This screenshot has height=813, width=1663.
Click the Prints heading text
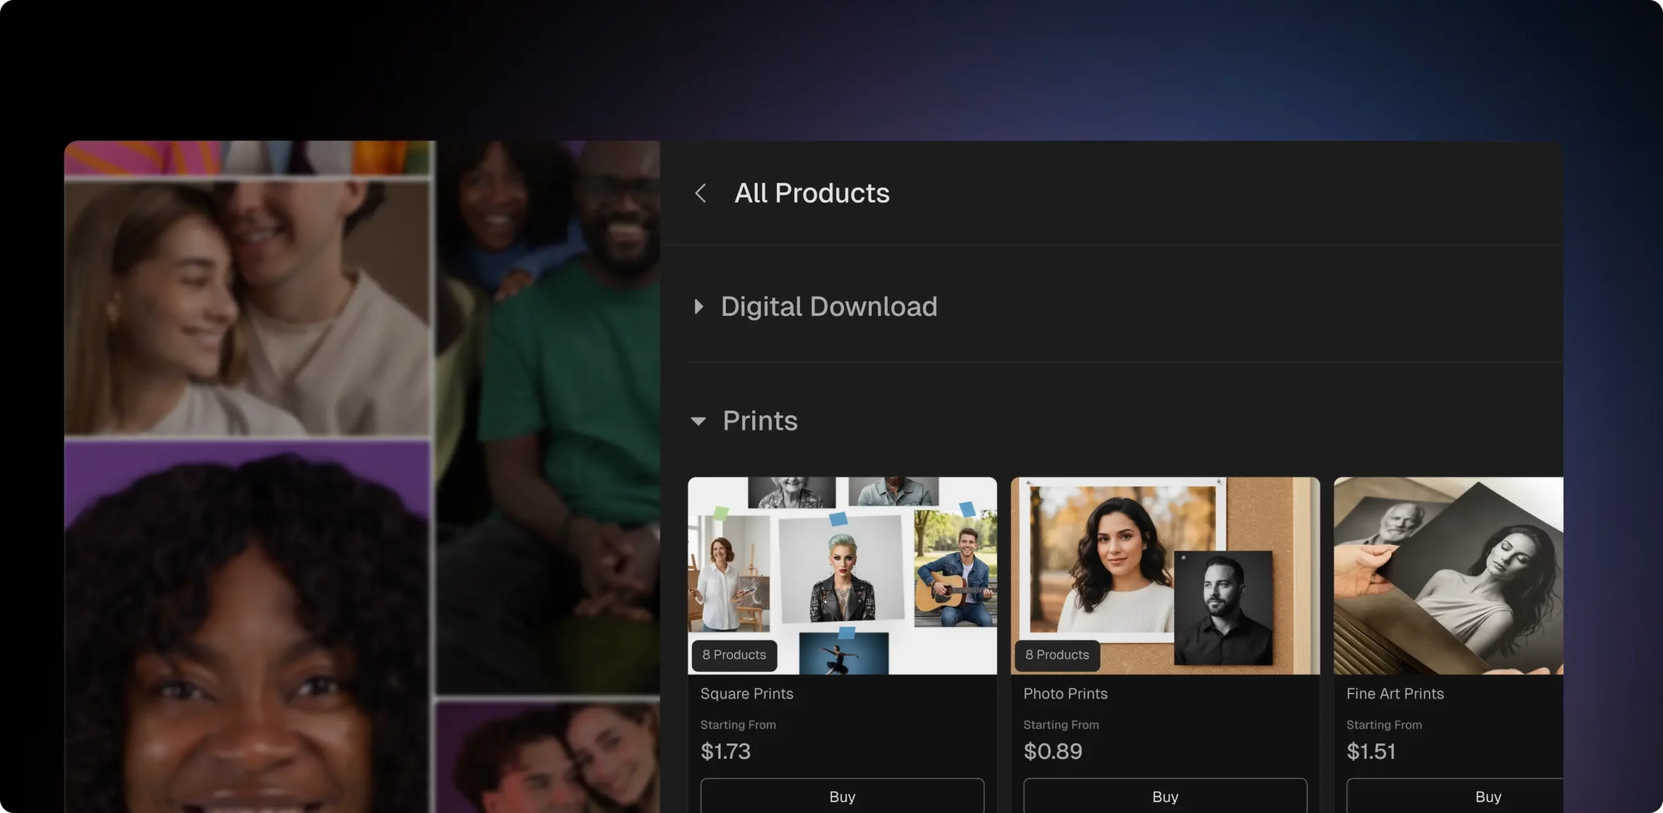pos(760,421)
